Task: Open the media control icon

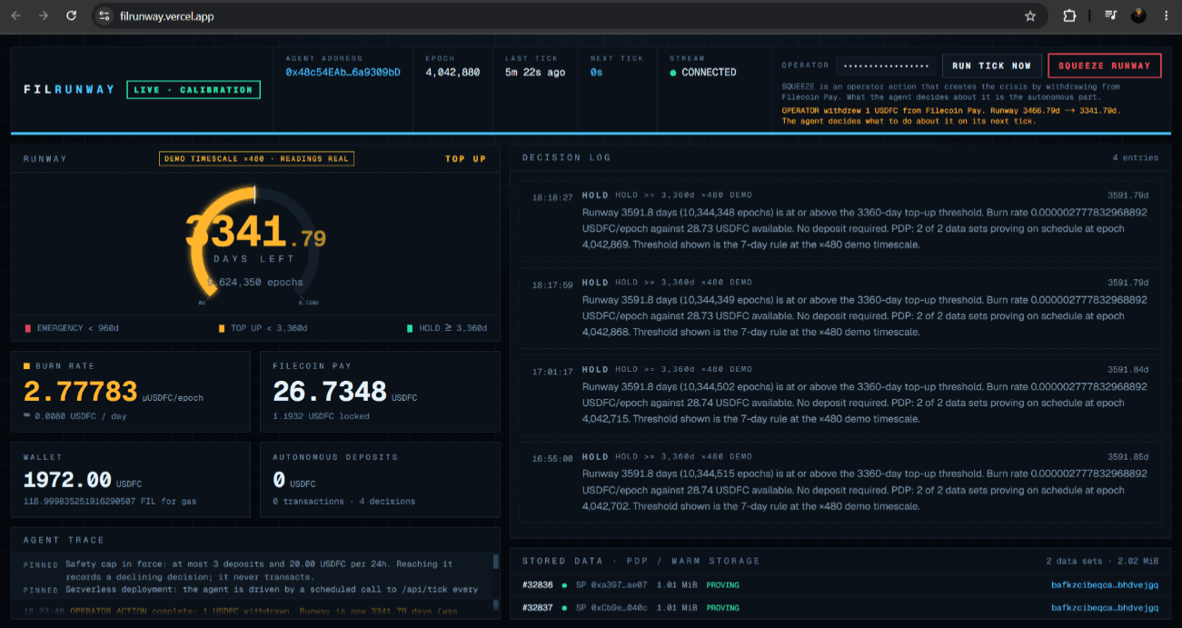Action: 1110,15
